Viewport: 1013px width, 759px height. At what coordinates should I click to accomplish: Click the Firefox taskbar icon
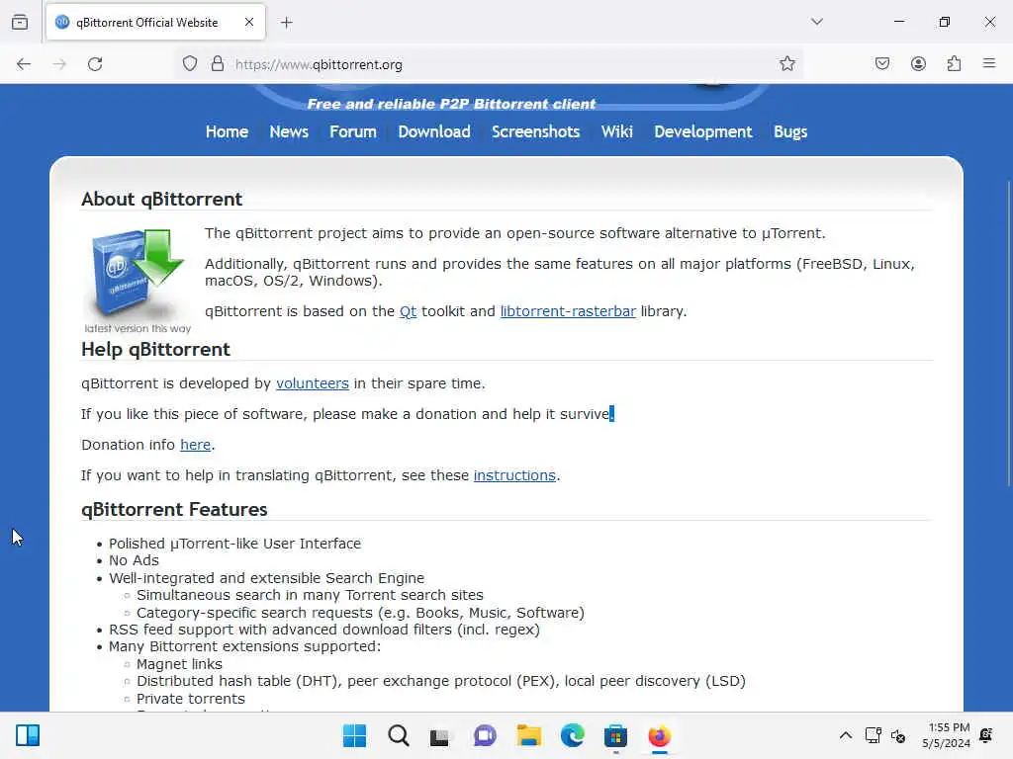point(659,735)
